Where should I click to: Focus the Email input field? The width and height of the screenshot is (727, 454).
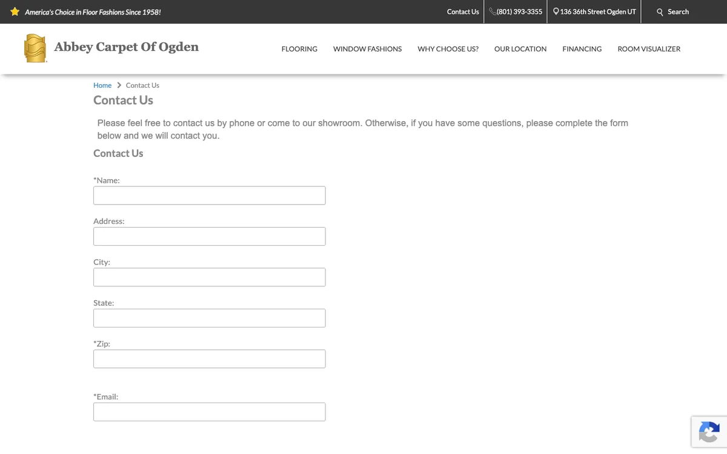point(209,412)
